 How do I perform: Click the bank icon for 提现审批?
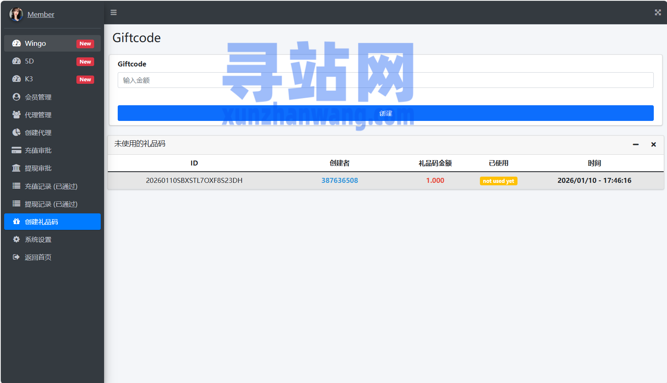click(17, 168)
